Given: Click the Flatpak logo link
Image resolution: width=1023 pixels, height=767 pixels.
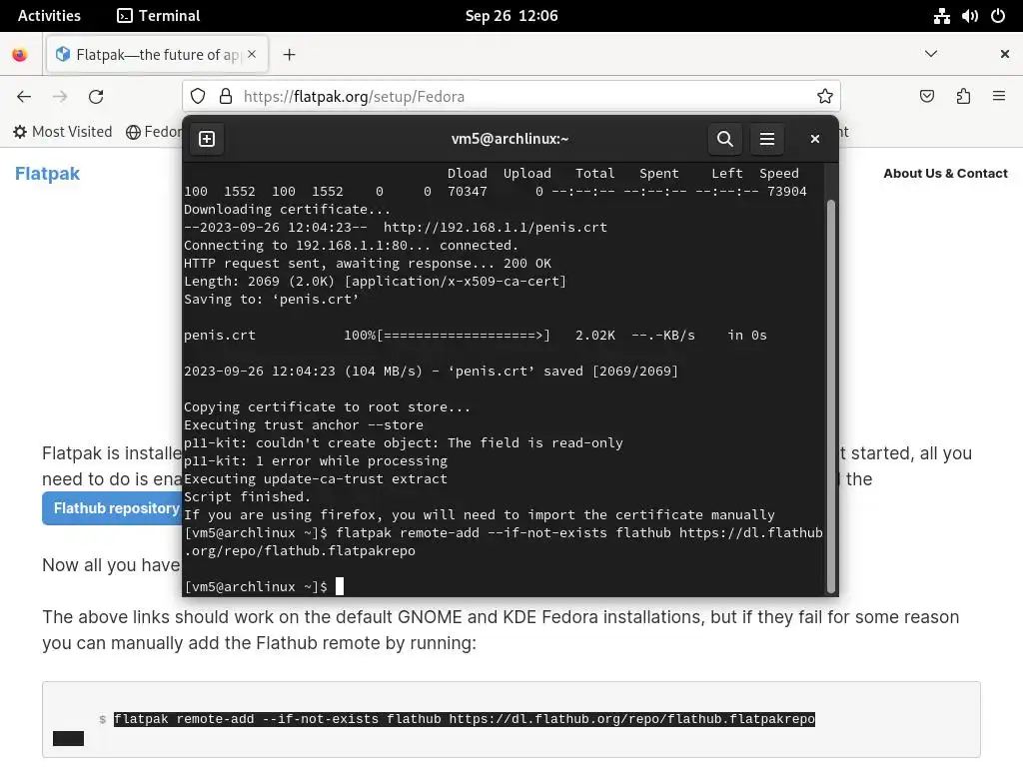Looking at the screenshot, I should click(x=47, y=174).
